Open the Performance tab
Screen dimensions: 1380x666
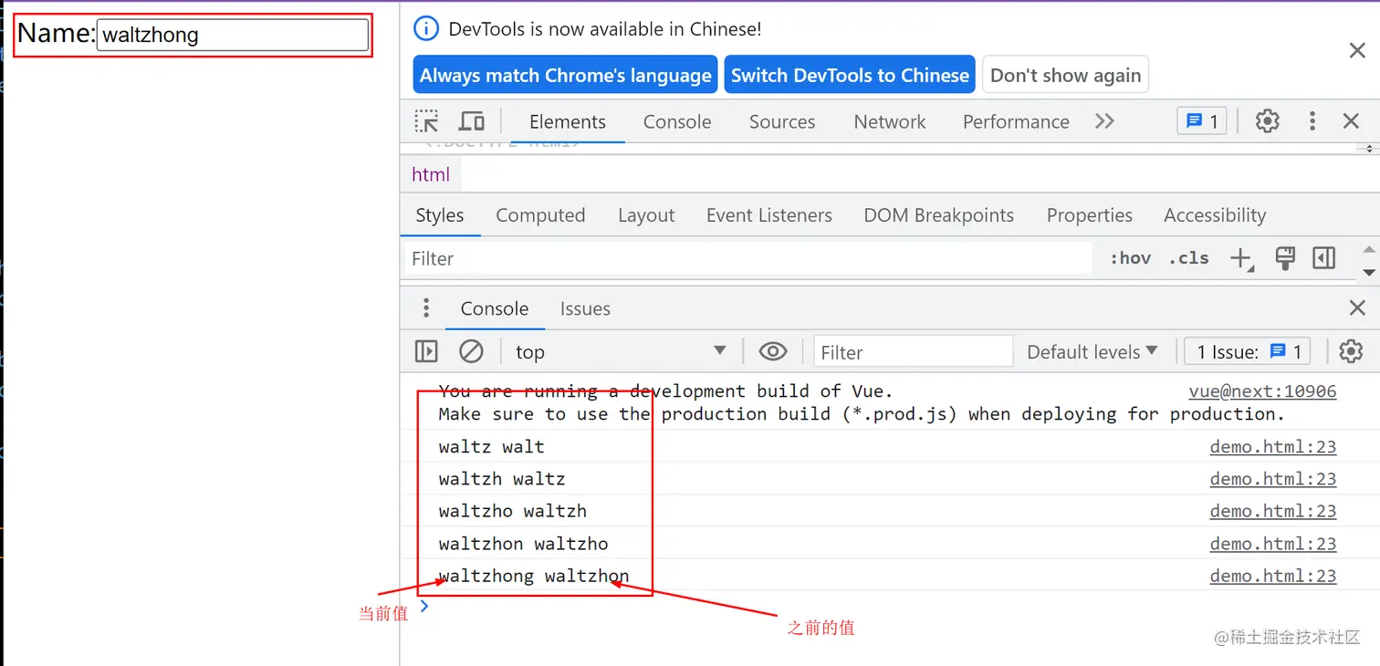point(1016,122)
